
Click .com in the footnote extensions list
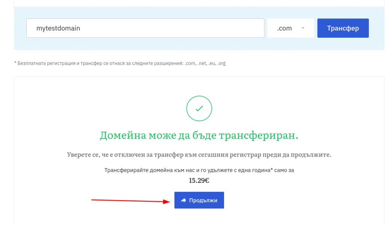pyautogui.click(x=189, y=63)
